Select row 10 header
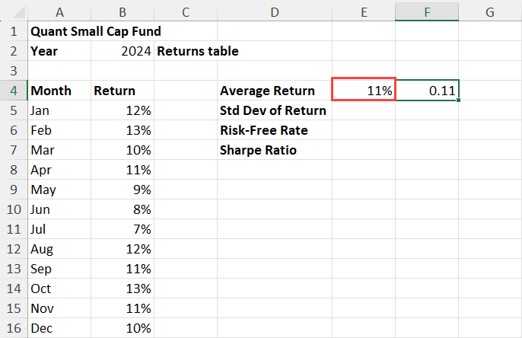 point(14,209)
